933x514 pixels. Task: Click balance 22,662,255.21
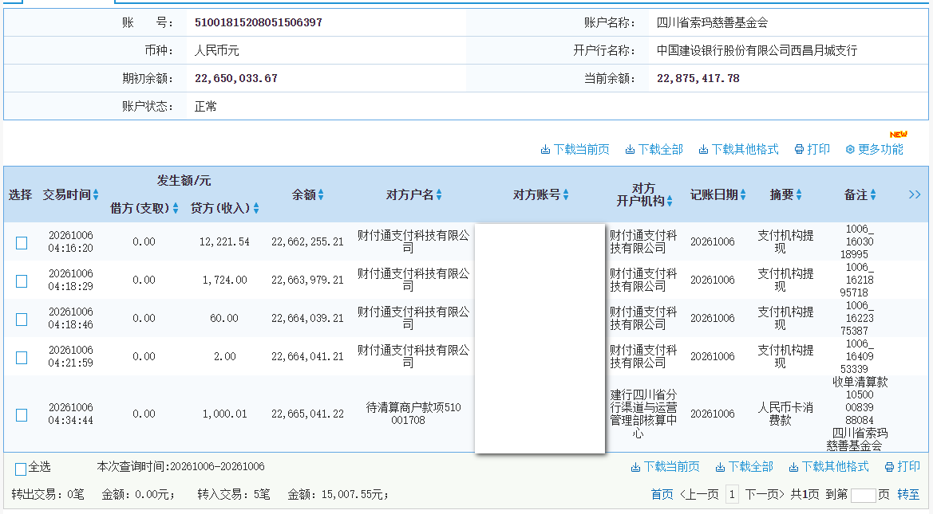point(307,241)
